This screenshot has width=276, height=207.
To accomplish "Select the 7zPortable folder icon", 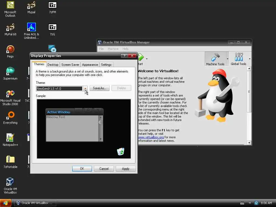I will [10, 162].
